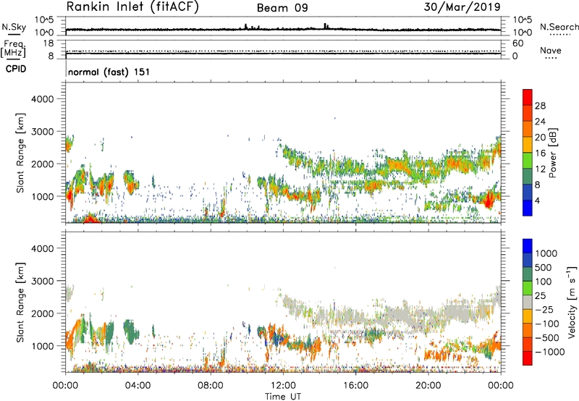Click the '20:00' time axis tick
This screenshot has height=401, width=579.
pyautogui.click(x=428, y=386)
